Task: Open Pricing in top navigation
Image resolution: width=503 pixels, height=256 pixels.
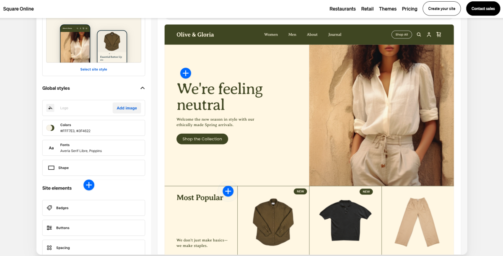Action: [410, 9]
